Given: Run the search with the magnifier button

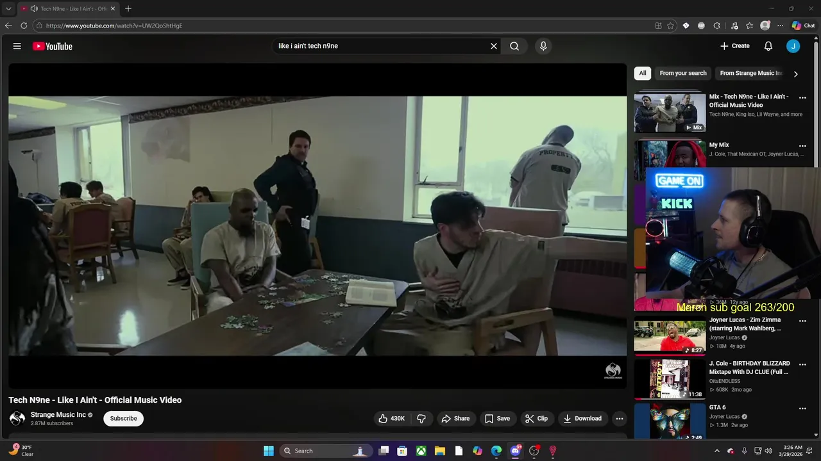Looking at the screenshot, I should pyautogui.click(x=514, y=46).
